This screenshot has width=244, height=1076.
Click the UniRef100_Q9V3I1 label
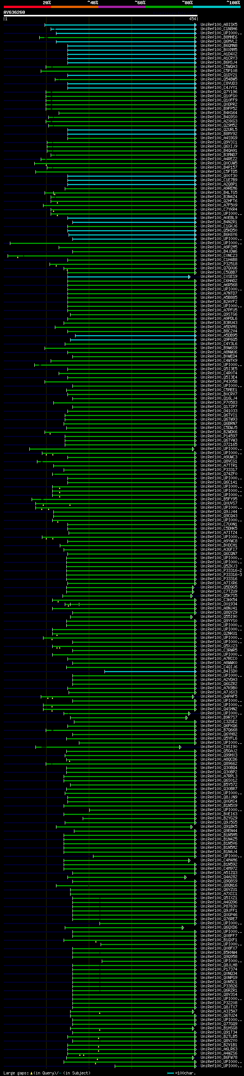pyautogui.click(x=219, y=142)
